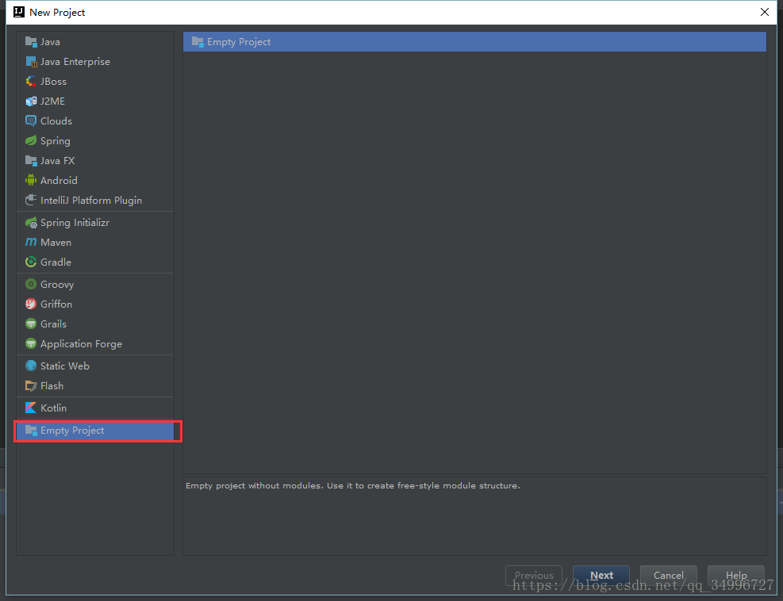Open Help for New Project
The height and width of the screenshot is (601, 783).
pyautogui.click(x=736, y=575)
